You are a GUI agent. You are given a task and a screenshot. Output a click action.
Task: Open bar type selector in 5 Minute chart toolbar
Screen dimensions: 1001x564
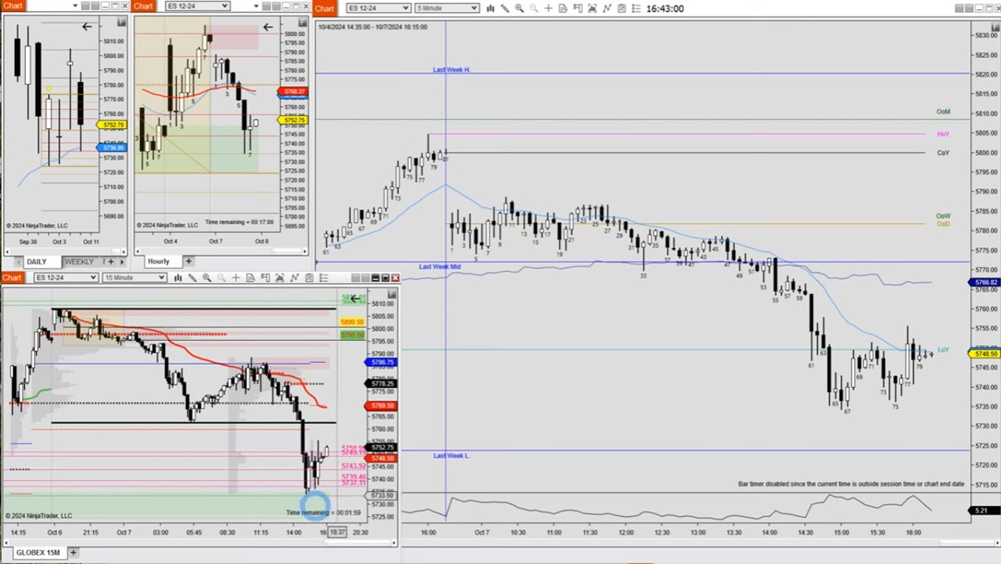point(490,8)
